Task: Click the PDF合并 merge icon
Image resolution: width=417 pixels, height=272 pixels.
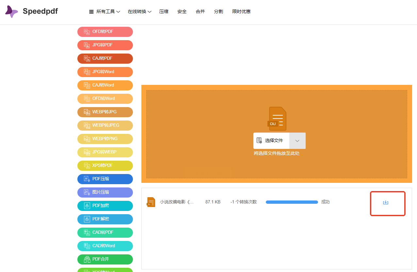Action: (x=87, y=259)
